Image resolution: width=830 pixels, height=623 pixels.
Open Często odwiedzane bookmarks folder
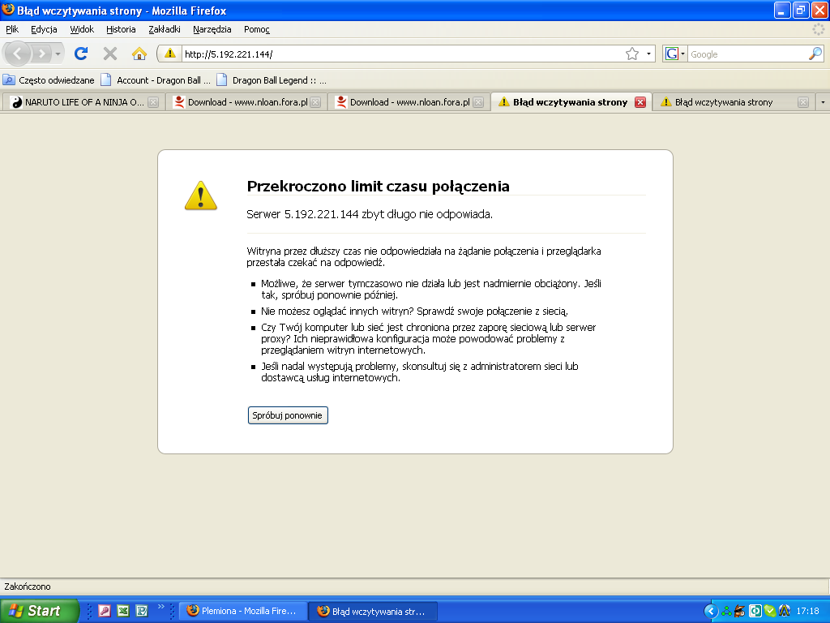49,80
